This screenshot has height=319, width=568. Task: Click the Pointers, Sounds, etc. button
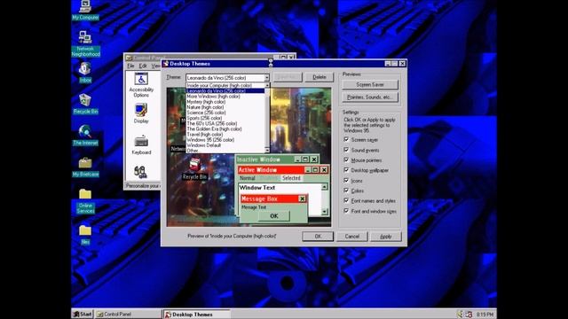[370, 97]
